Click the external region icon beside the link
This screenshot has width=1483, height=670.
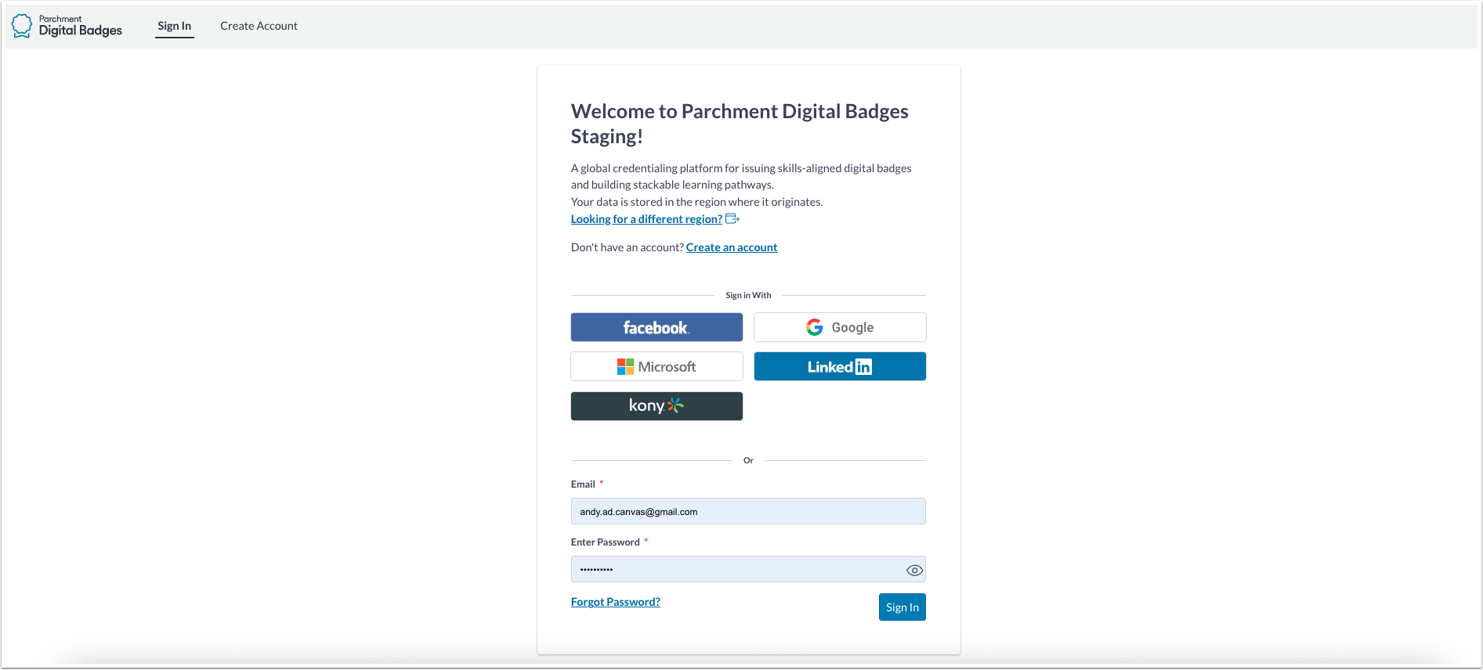click(x=732, y=218)
